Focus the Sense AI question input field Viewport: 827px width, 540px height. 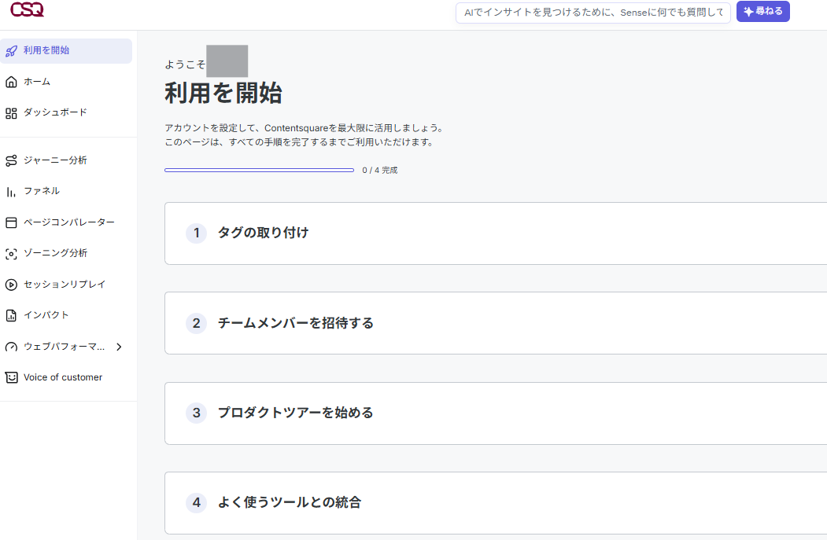point(593,13)
